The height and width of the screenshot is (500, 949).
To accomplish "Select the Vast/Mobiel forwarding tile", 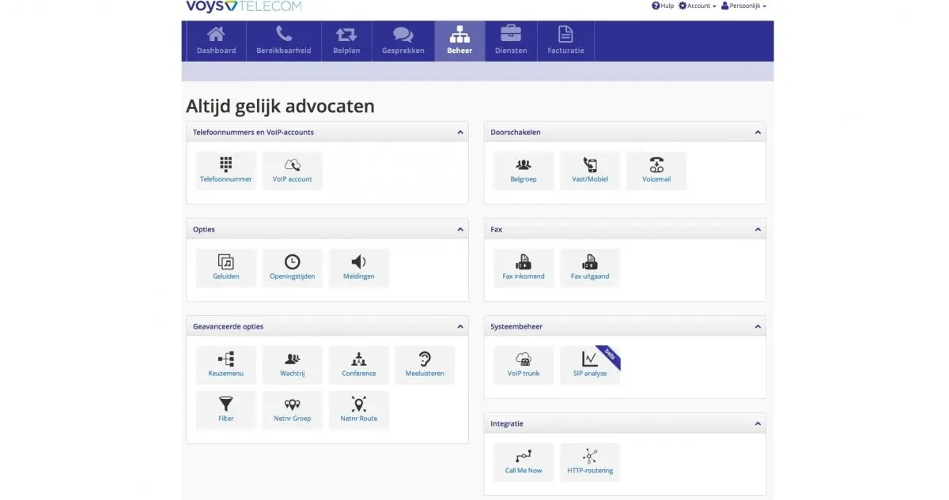I will coord(590,171).
